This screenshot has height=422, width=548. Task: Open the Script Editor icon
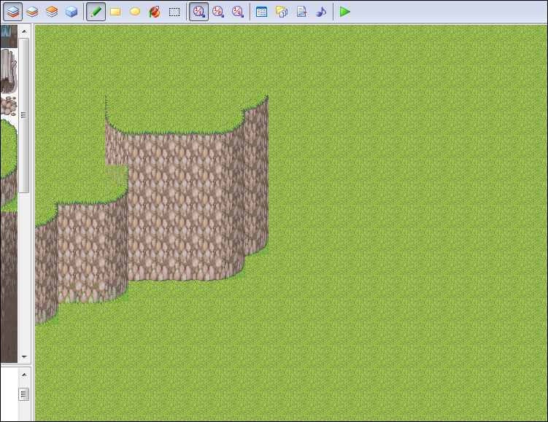301,12
